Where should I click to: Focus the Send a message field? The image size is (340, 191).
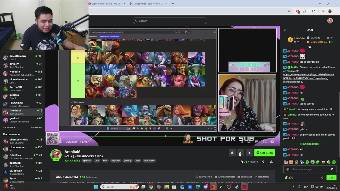coord(310,169)
